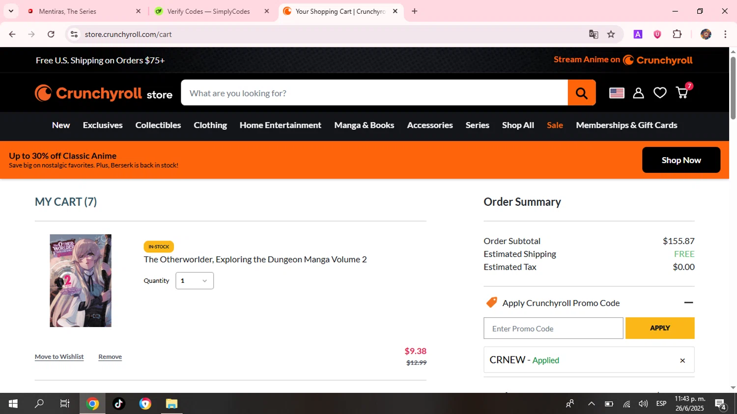737x414 pixels.
Task: Close the Mentiras, The Series tab
Action: coord(138,11)
